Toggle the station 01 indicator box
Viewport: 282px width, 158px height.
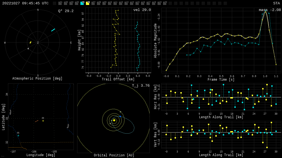[x=60, y=3]
